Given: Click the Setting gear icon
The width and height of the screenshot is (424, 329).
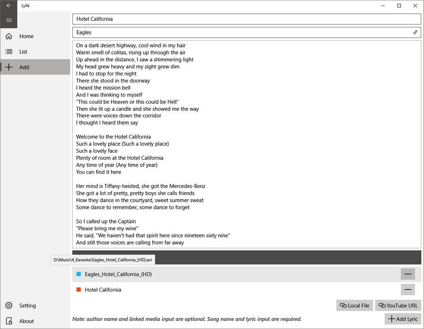Looking at the screenshot, I should (9, 305).
